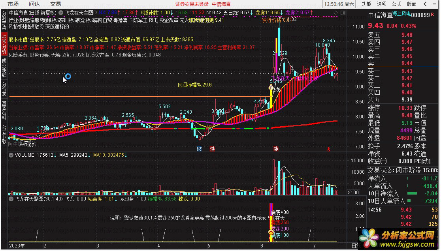441x251 pixels.
Task: Open the 版面 menu
Action: (412, 4)
